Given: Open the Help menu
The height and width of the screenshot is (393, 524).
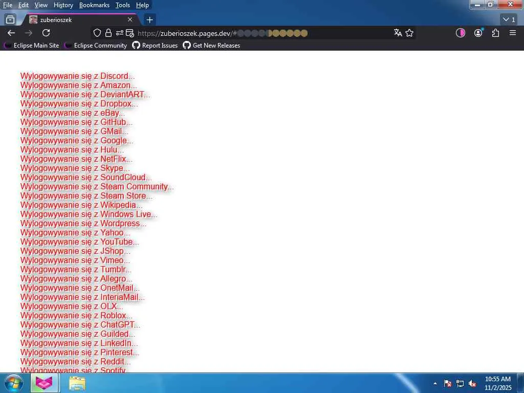Looking at the screenshot, I should [142, 5].
